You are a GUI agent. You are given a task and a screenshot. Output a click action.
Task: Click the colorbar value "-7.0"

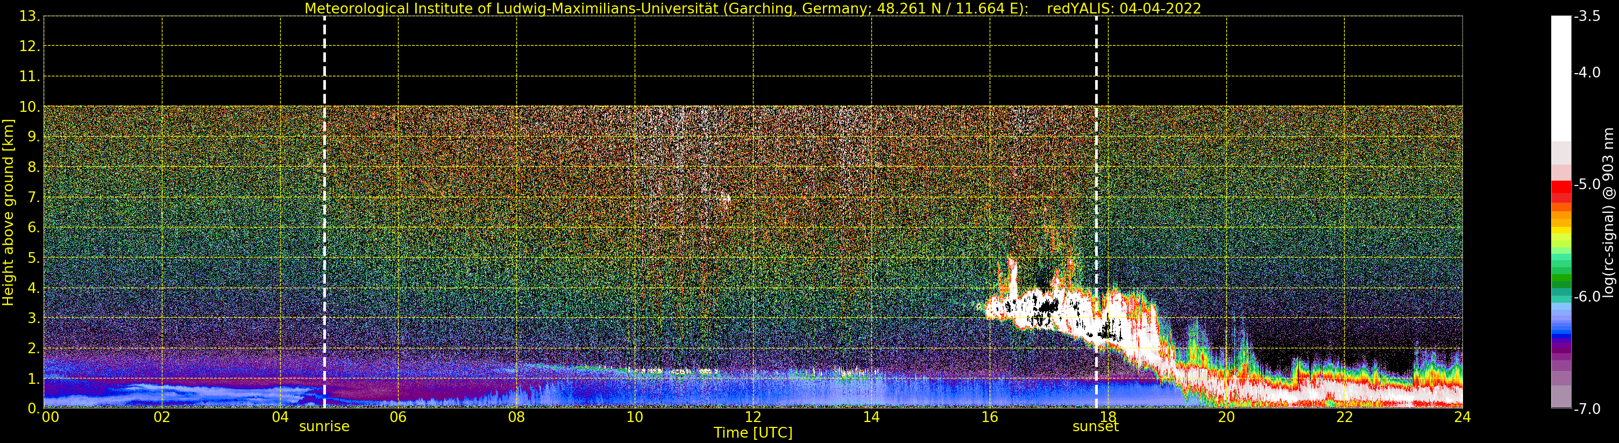[x=1588, y=409]
